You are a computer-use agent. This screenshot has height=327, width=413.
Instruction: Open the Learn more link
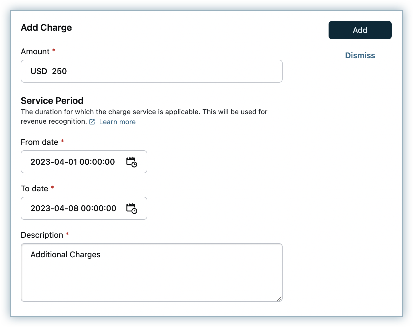pyautogui.click(x=117, y=122)
